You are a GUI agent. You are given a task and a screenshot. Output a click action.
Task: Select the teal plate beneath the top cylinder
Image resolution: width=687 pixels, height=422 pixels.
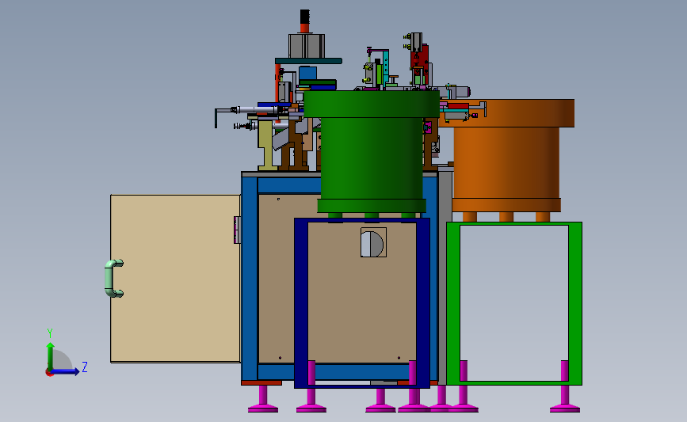308,61
